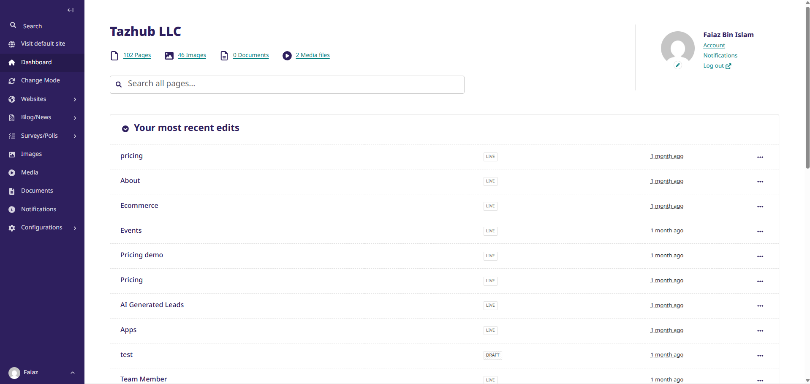The image size is (810, 384).
Task: Go to Visit default site
Action: pos(42,44)
